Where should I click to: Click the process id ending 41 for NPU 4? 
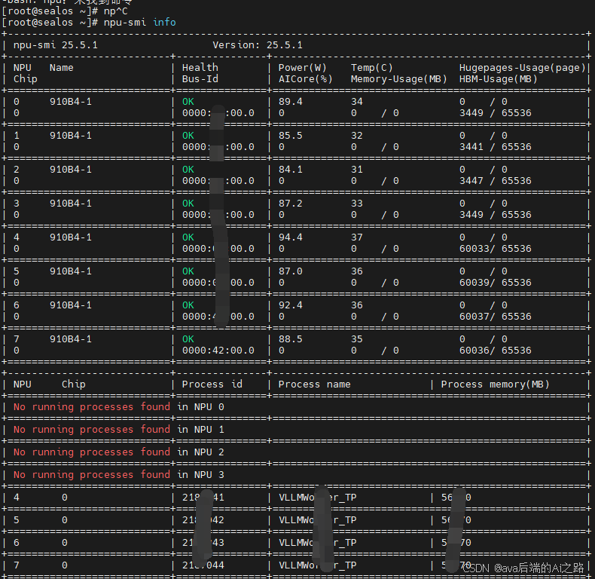[x=203, y=498]
